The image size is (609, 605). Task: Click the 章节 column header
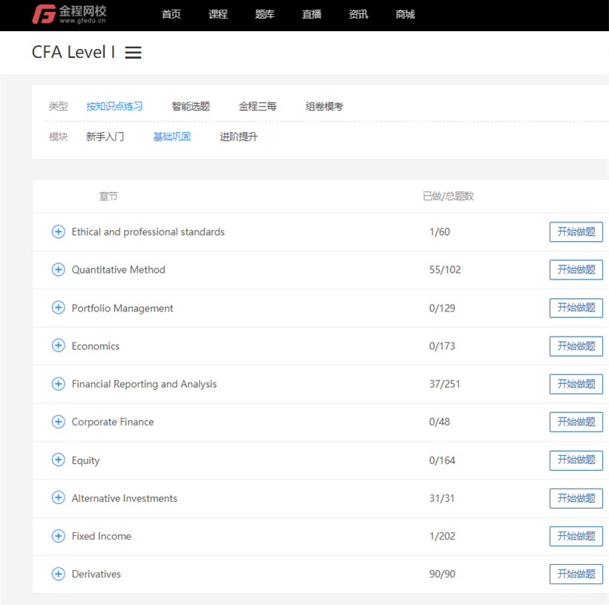pos(108,196)
